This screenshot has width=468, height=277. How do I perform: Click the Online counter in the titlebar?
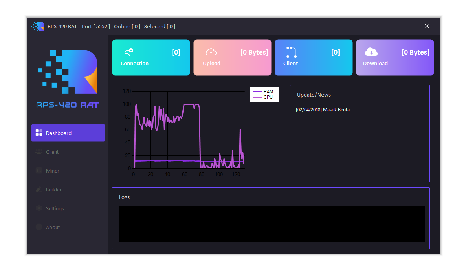127,26
